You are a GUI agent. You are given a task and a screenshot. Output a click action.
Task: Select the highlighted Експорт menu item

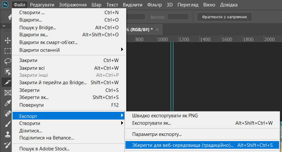(x=68, y=116)
